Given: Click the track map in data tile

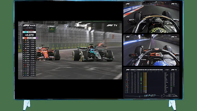Looking at the screenshot, I should click(x=163, y=96).
